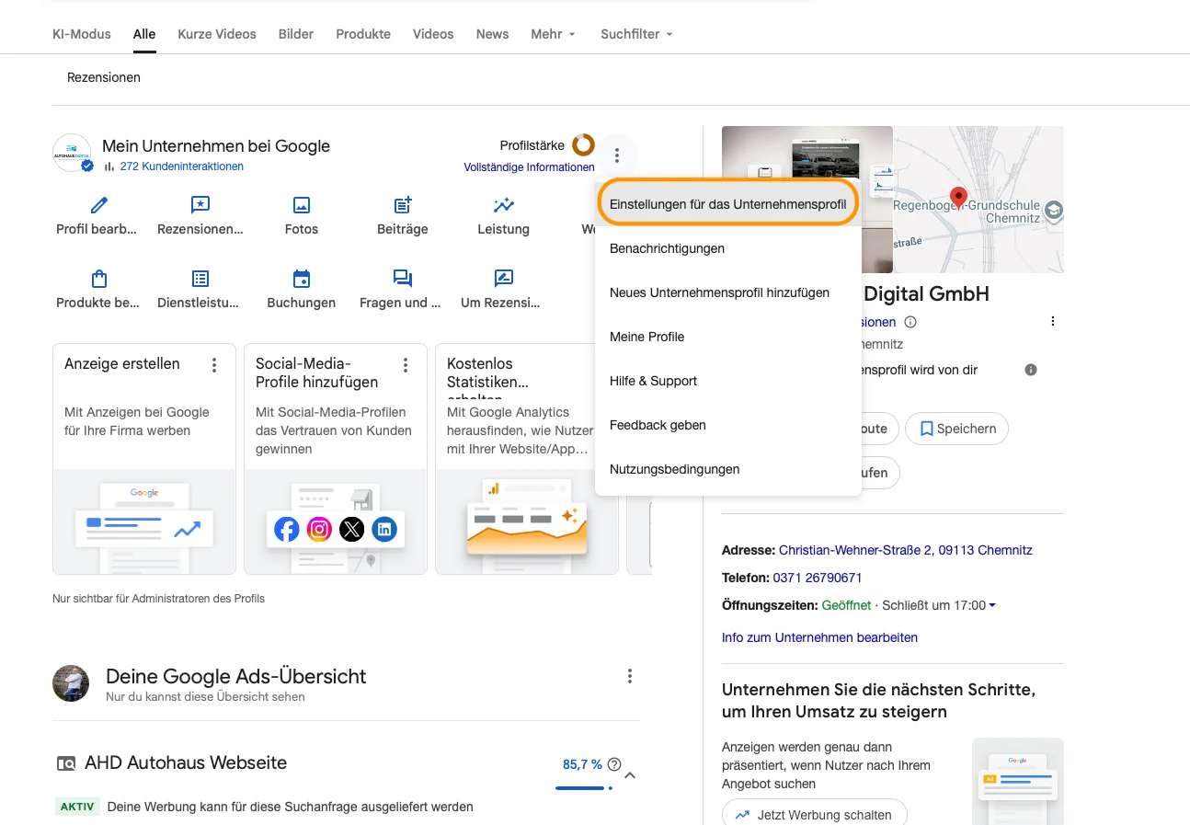The image size is (1190, 825).
Task: Open bookings via the Buchungen calendar icon
Action: click(x=301, y=278)
